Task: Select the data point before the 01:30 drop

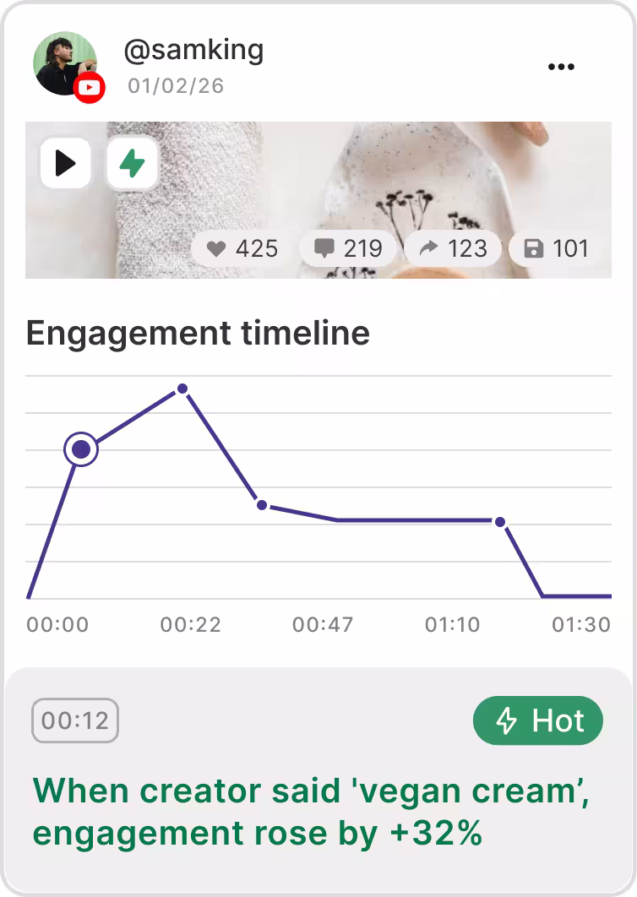Action: click(x=499, y=522)
